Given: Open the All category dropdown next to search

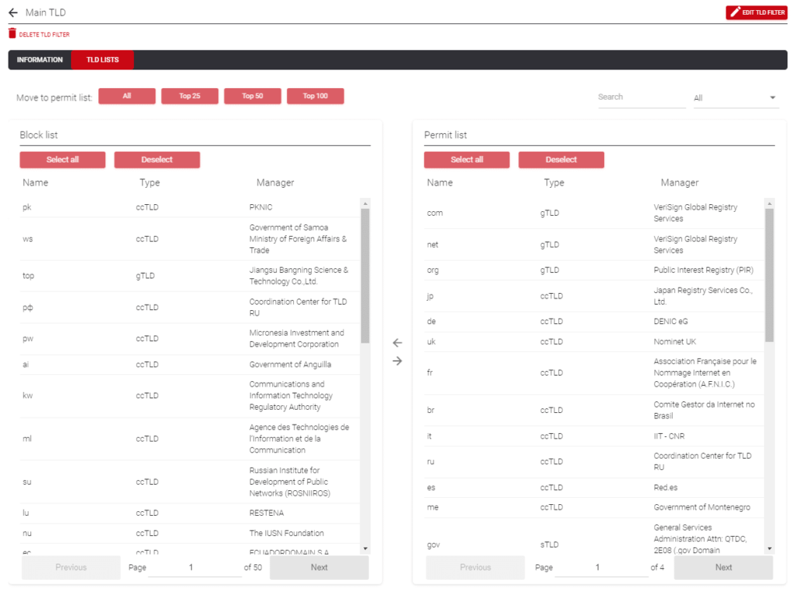Looking at the screenshot, I should pos(735,97).
